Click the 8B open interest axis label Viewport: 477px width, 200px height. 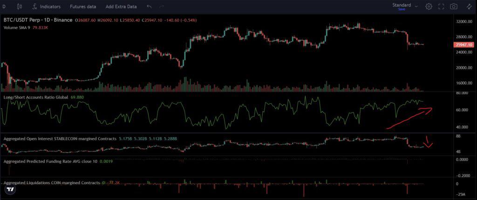pyautogui.click(x=458, y=136)
